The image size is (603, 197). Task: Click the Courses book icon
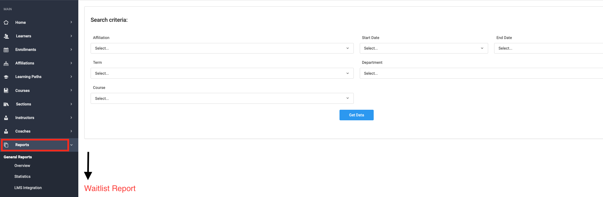coord(6,90)
